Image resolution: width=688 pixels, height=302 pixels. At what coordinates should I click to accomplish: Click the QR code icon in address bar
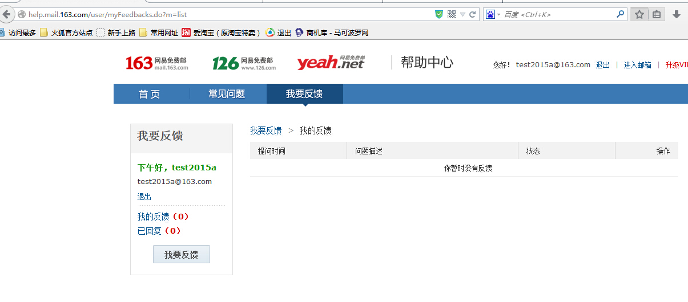pos(451,14)
